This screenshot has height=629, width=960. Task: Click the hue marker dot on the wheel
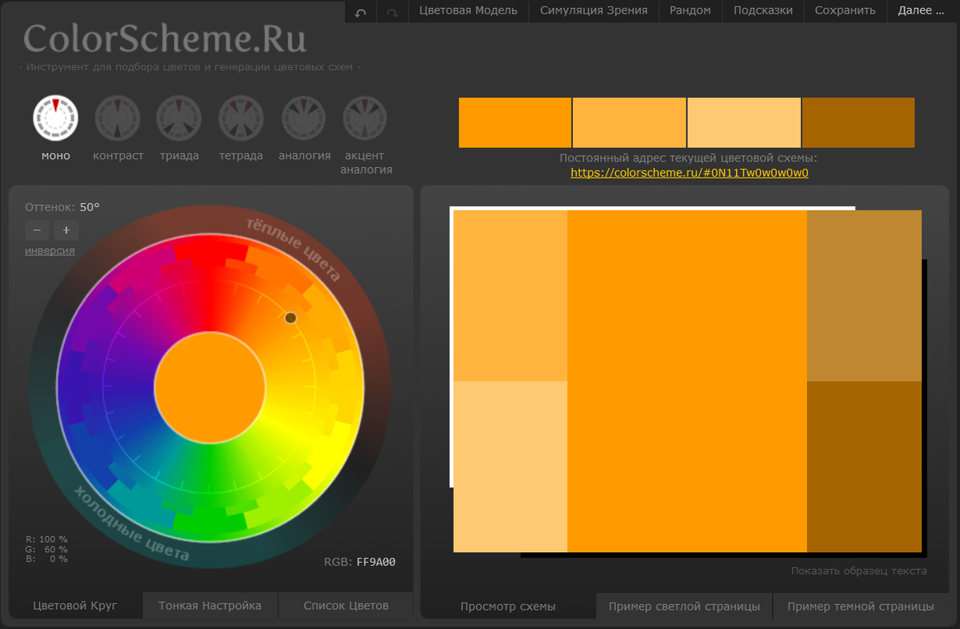pos(290,318)
